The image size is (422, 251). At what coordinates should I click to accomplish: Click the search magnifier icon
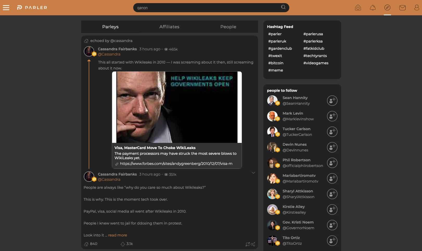click(x=283, y=7)
